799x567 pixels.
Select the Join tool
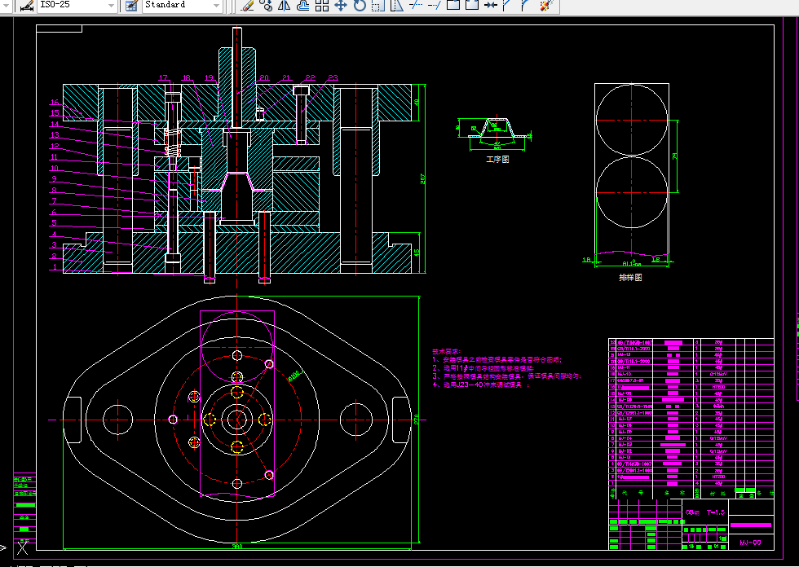point(490,6)
